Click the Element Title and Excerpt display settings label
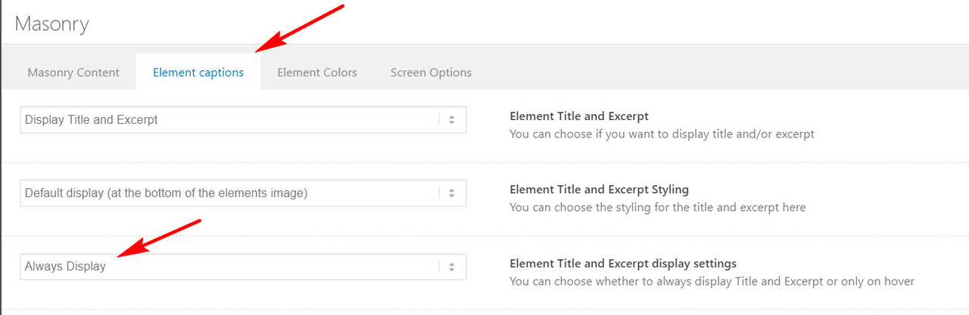969x315 pixels. pyautogui.click(x=623, y=264)
